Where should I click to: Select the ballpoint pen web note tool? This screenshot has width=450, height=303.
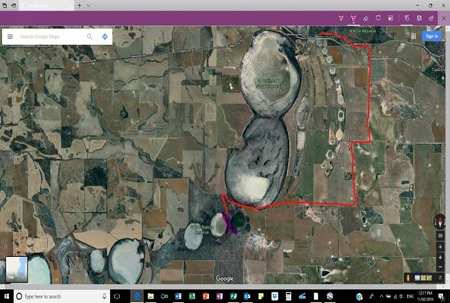pyautogui.click(x=341, y=18)
